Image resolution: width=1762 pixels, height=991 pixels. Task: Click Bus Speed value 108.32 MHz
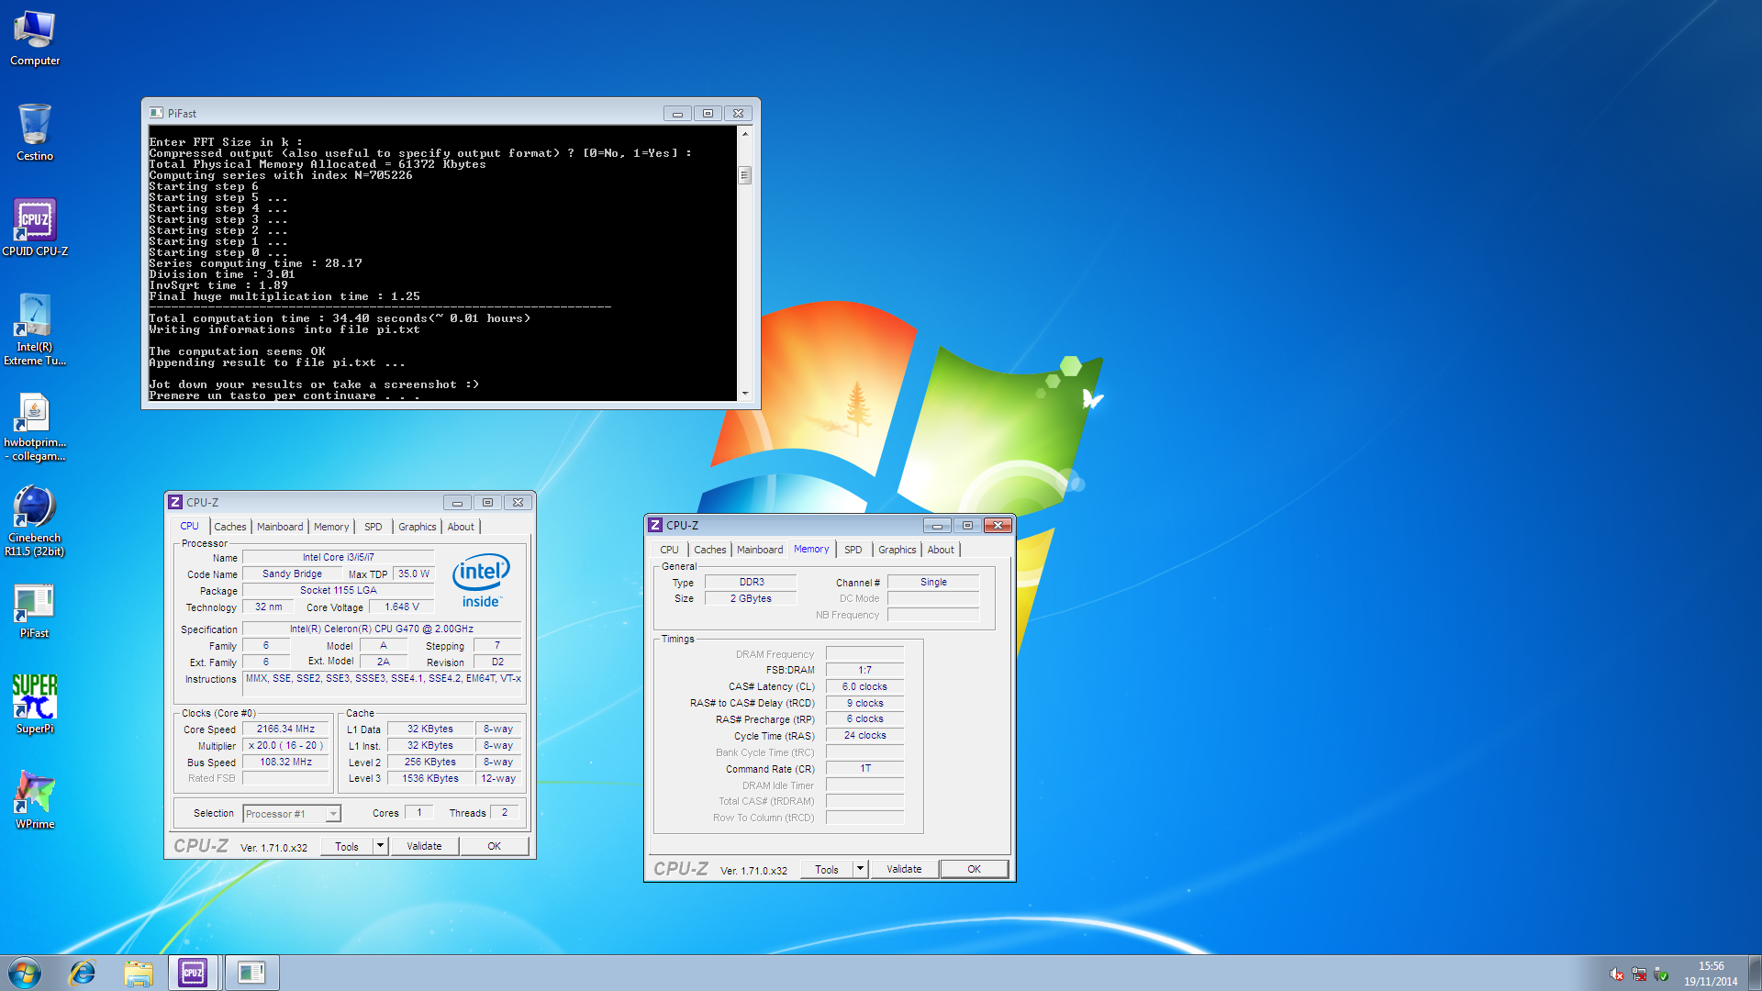tap(285, 763)
